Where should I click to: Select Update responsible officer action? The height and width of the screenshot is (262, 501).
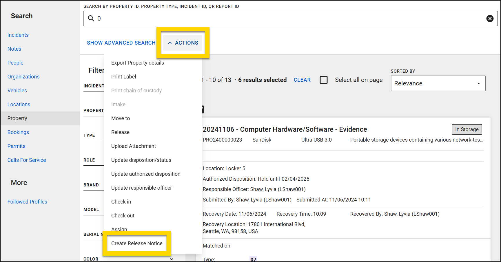141,188
